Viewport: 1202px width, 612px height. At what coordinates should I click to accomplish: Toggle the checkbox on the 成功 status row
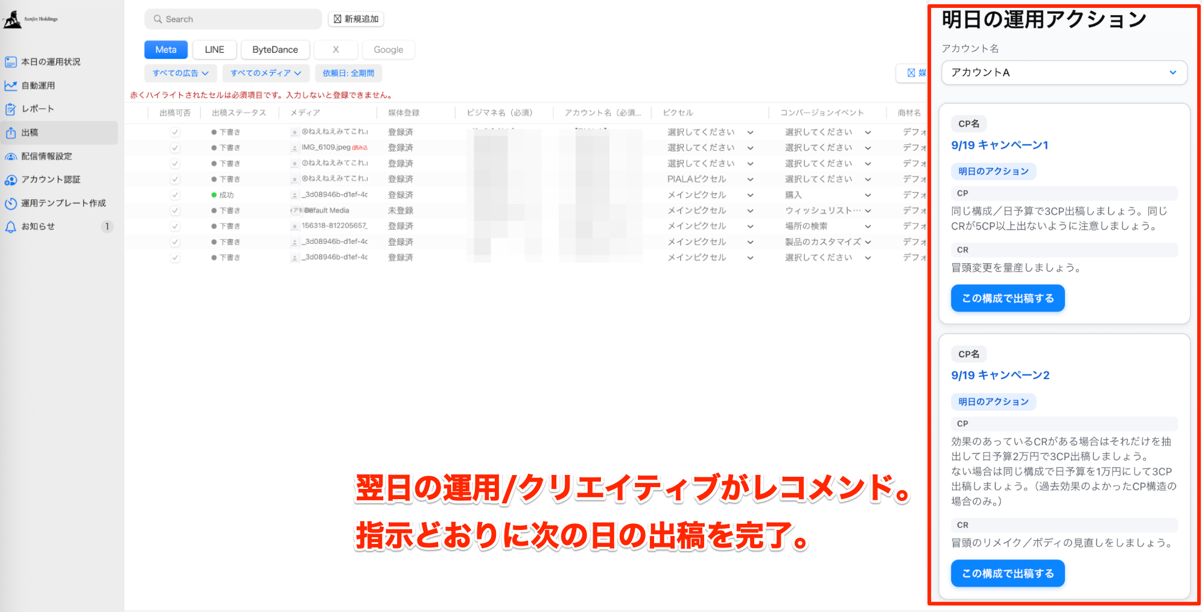pos(175,194)
